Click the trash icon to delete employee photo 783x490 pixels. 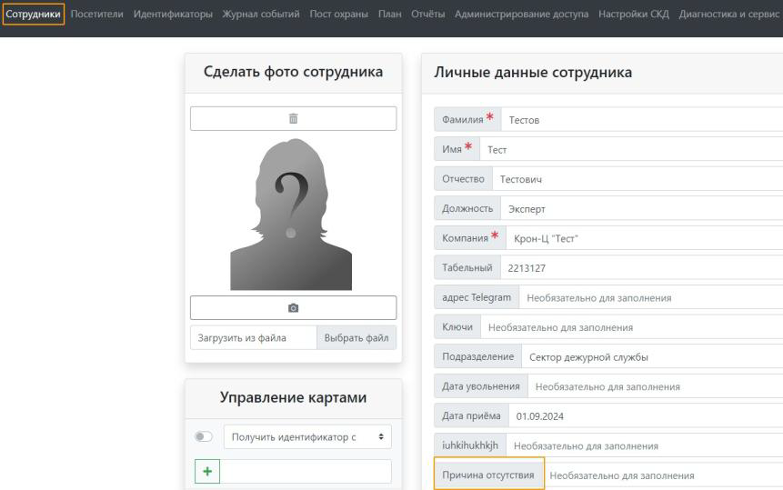point(293,118)
